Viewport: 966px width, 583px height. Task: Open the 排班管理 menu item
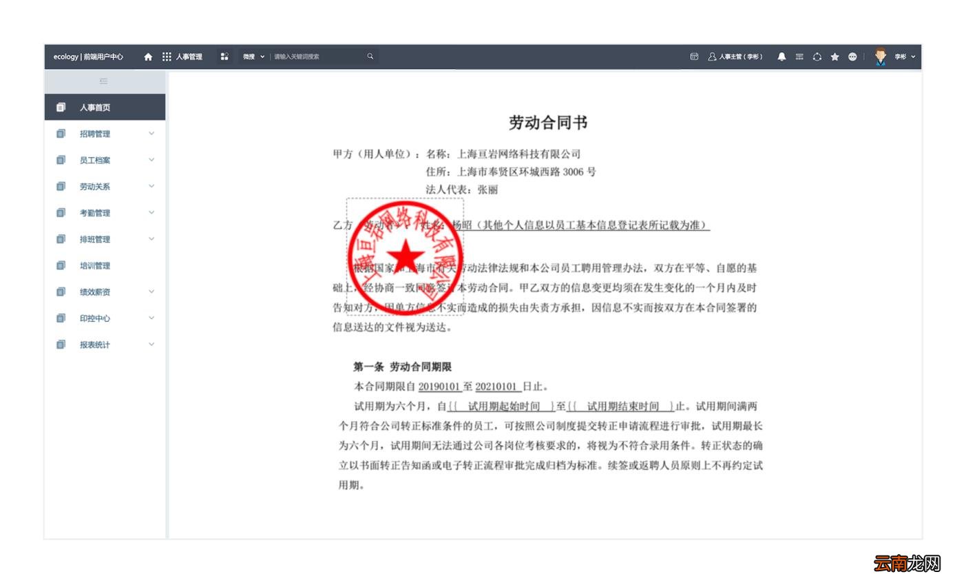coord(105,240)
